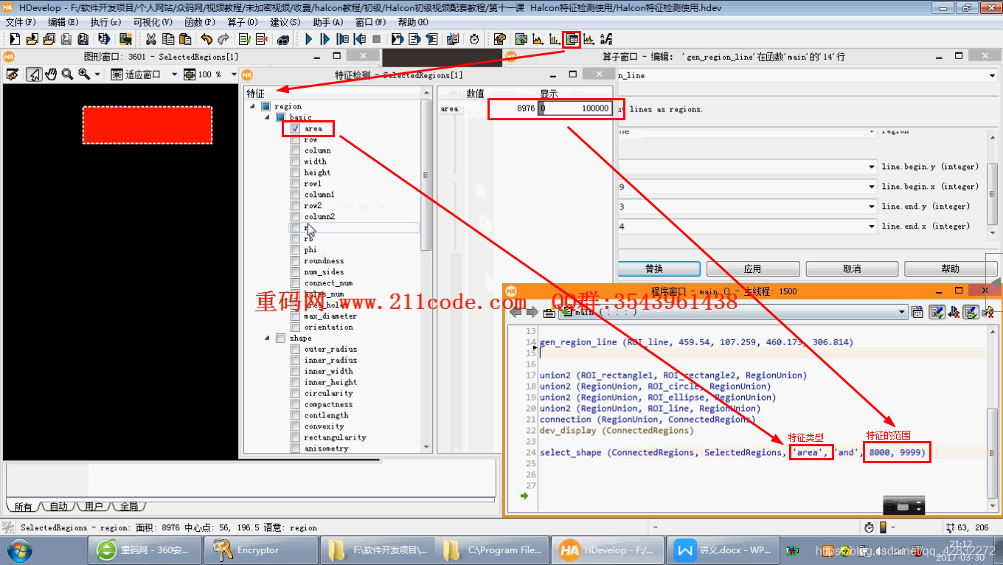
Task: Open the main procedure dropdown in program window
Action: coord(902,312)
